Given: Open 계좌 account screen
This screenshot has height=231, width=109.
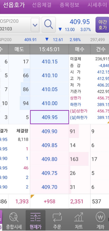Looking at the screenshot, I should (x=100, y=221).
